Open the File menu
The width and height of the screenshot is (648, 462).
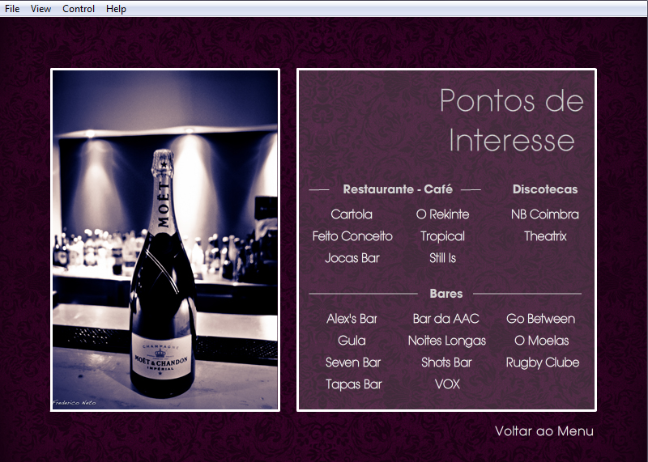(12, 9)
